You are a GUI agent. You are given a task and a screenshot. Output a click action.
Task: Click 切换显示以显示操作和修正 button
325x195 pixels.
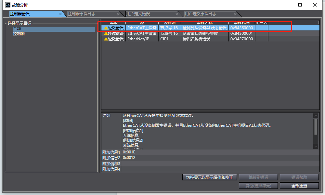pos(210,177)
